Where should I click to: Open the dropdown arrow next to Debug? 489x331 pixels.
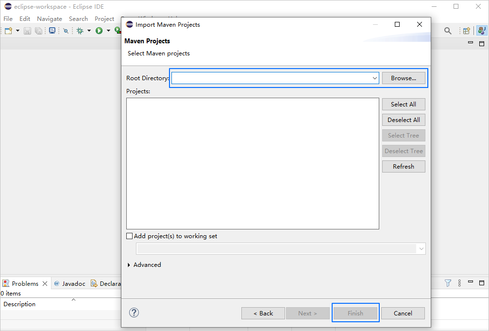pos(89,31)
